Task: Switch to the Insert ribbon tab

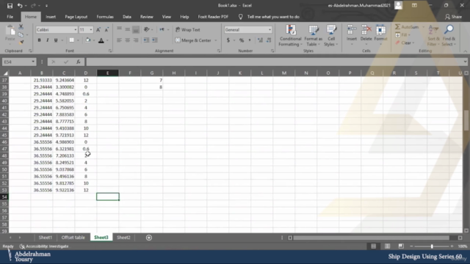Action: pos(51,17)
